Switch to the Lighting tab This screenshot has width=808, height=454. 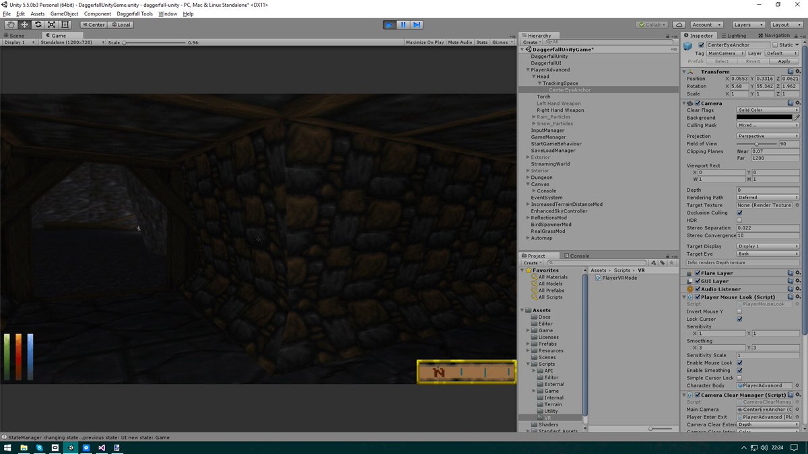(733, 35)
